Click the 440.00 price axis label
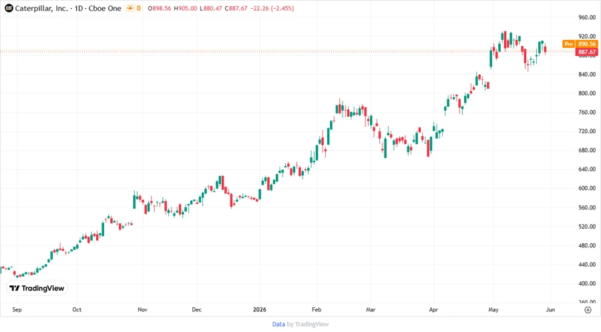This screenshot has height=332, width=601. (587, 265)
